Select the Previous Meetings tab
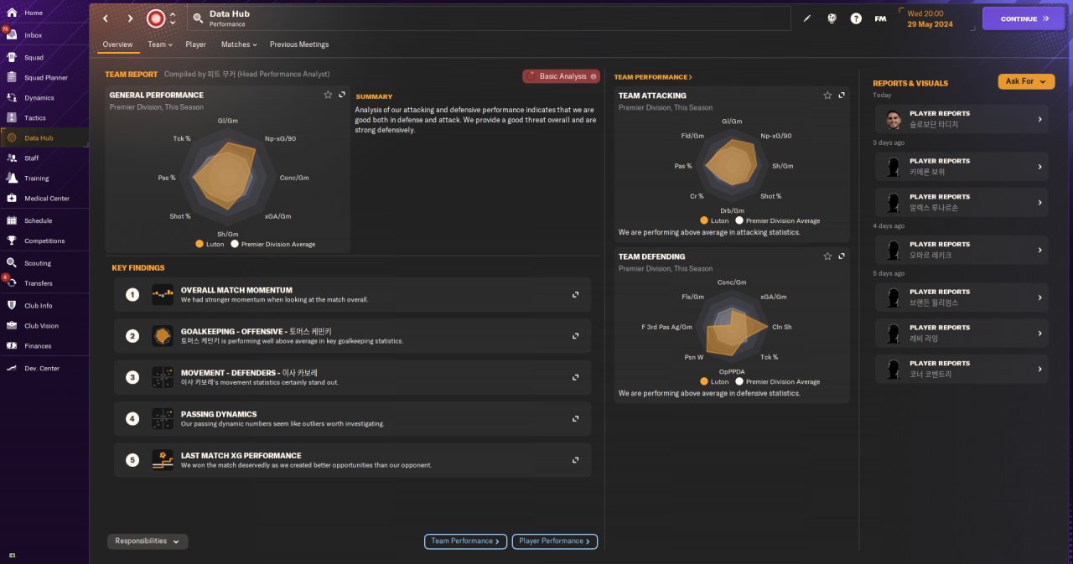The height and width of the screenshot is (564, 1073). tap(299, 44)
